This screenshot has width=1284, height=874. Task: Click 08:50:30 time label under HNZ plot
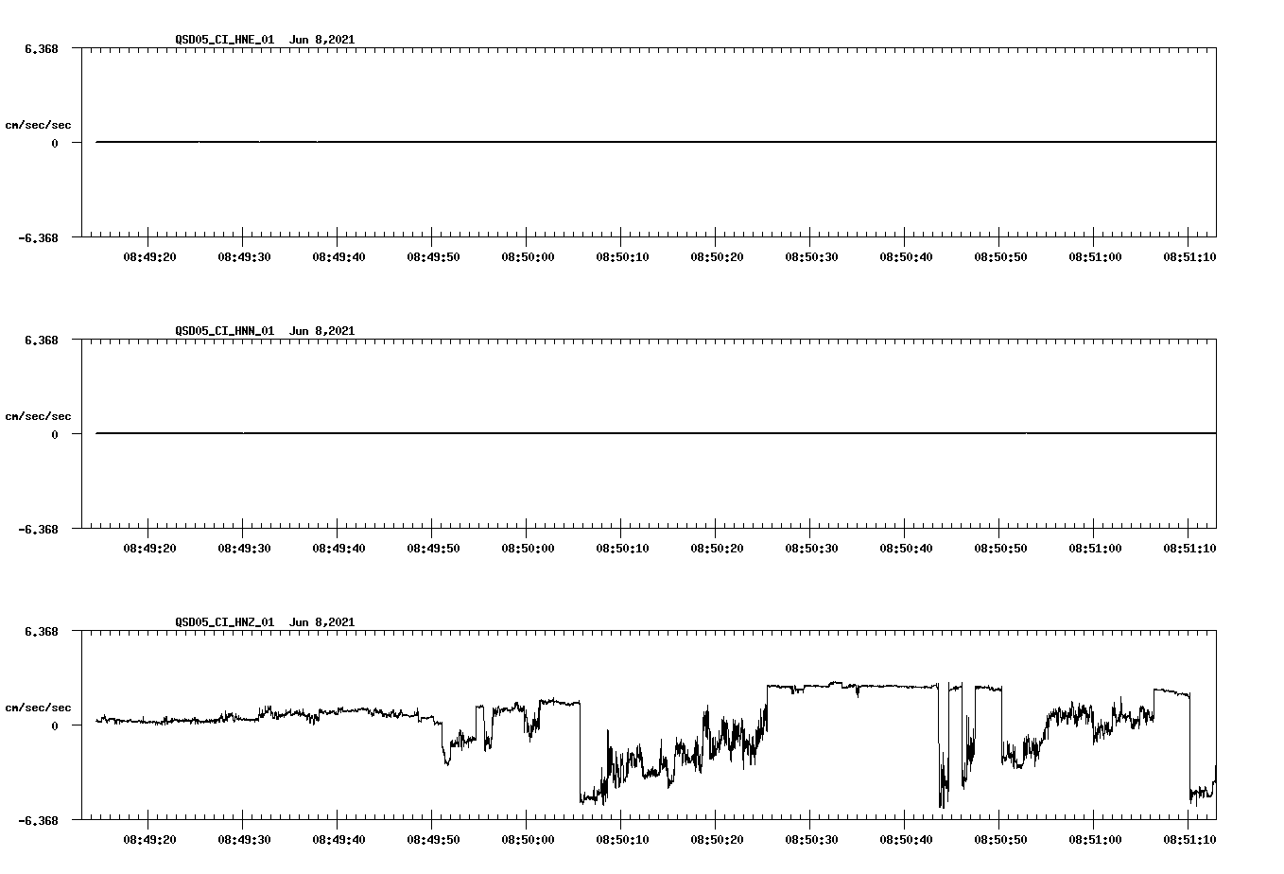point(811,840)
